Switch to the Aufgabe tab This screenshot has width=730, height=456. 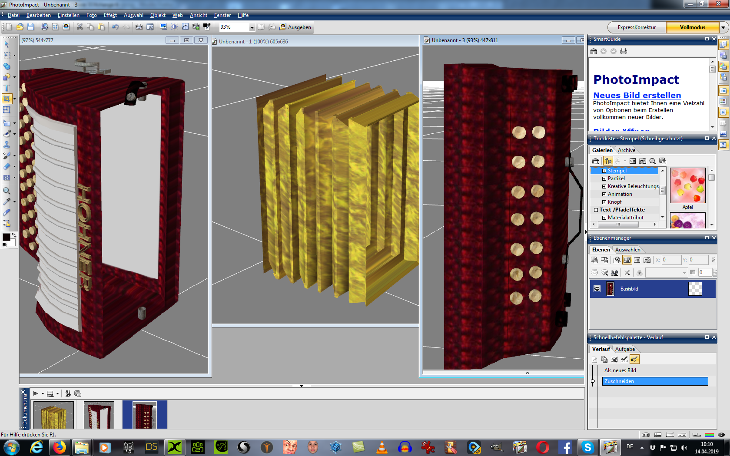click(x=625, y=349)
